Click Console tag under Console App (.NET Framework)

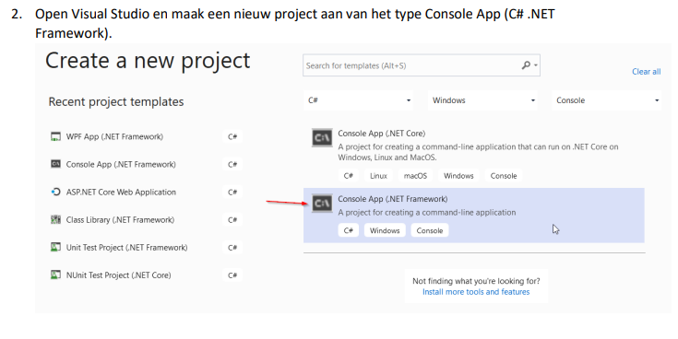[x=429, y=230]
